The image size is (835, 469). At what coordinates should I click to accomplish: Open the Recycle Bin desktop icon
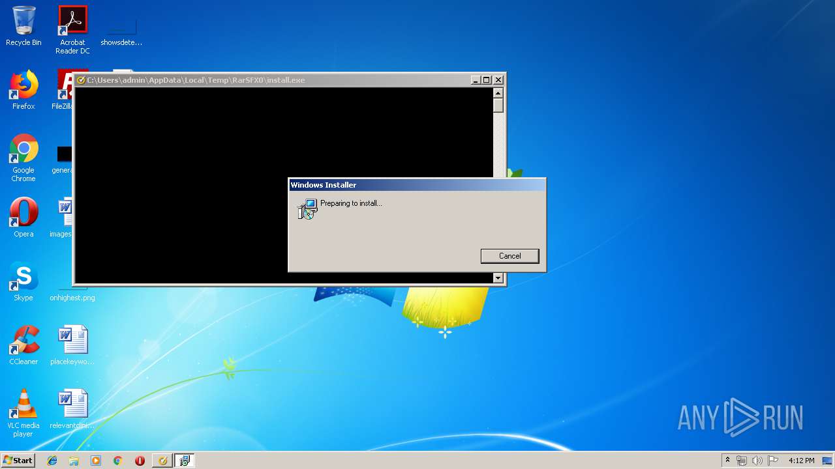(x=23, y=27)
